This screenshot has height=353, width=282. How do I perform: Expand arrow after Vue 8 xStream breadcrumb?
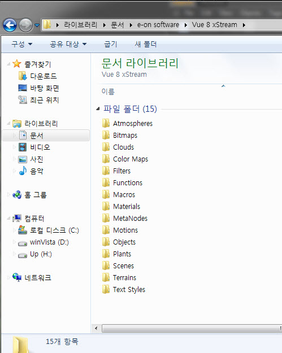click(244, 25)
